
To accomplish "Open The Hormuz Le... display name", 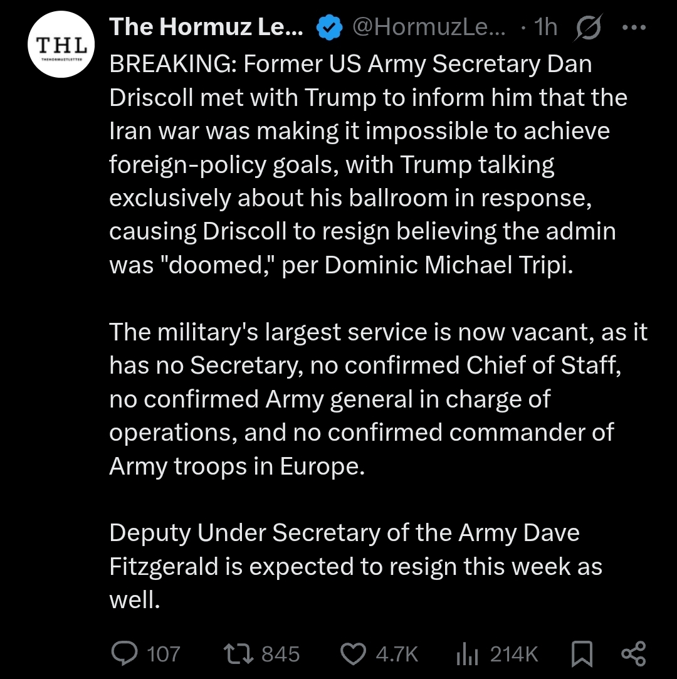I will click(x=206, y=27).
